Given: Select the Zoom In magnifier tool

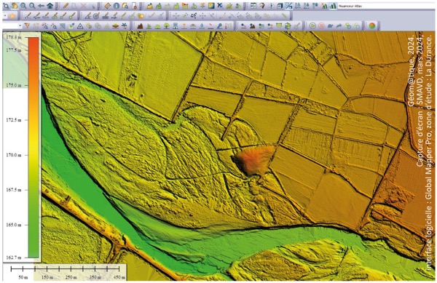Looking at the screenshot, I should coord(23,6).
